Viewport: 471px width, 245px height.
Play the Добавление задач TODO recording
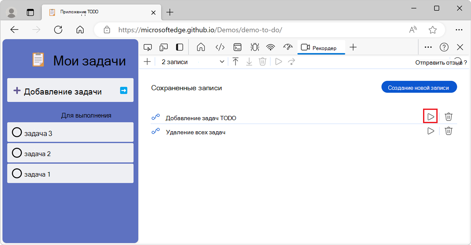click(x=430, y=116)
